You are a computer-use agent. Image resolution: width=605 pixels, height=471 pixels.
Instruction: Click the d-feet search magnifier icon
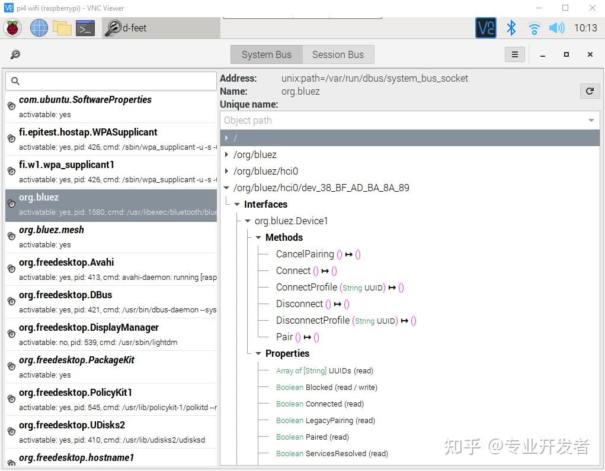(x=15, y=54)
